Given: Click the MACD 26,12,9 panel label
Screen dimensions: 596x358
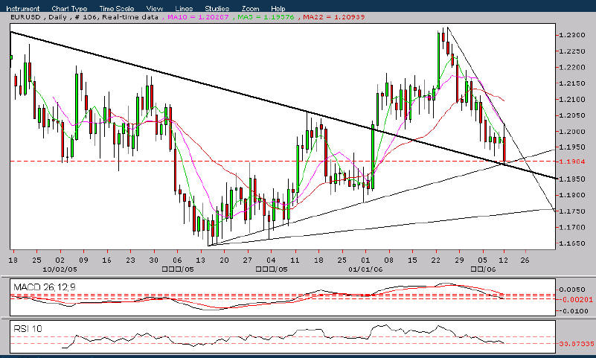Looking at the screenshot, I should (45, 287).
